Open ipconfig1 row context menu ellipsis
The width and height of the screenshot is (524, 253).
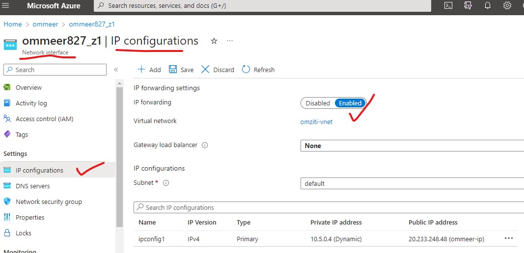coord(508,238)
